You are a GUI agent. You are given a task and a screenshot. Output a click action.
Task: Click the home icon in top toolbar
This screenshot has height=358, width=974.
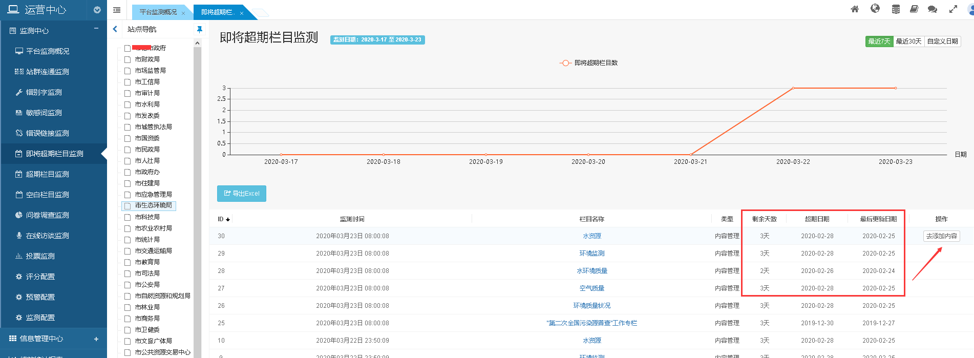pyautogui.click(x=854, y=9)
